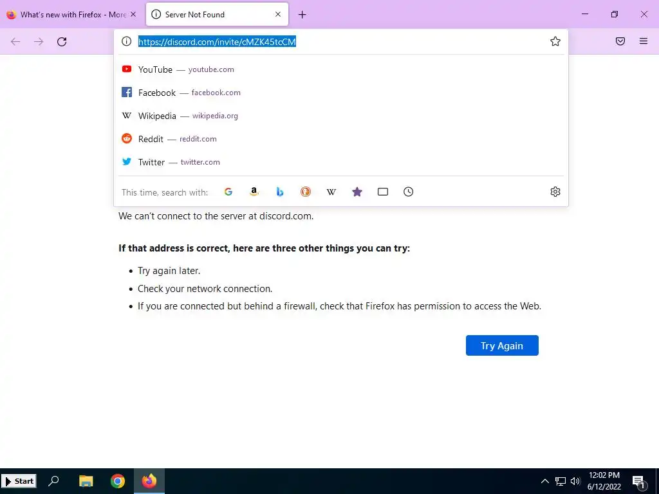Go forward to the next page
Image resolution: width=659 pixels, height=494 pixels.
point(39,42)
